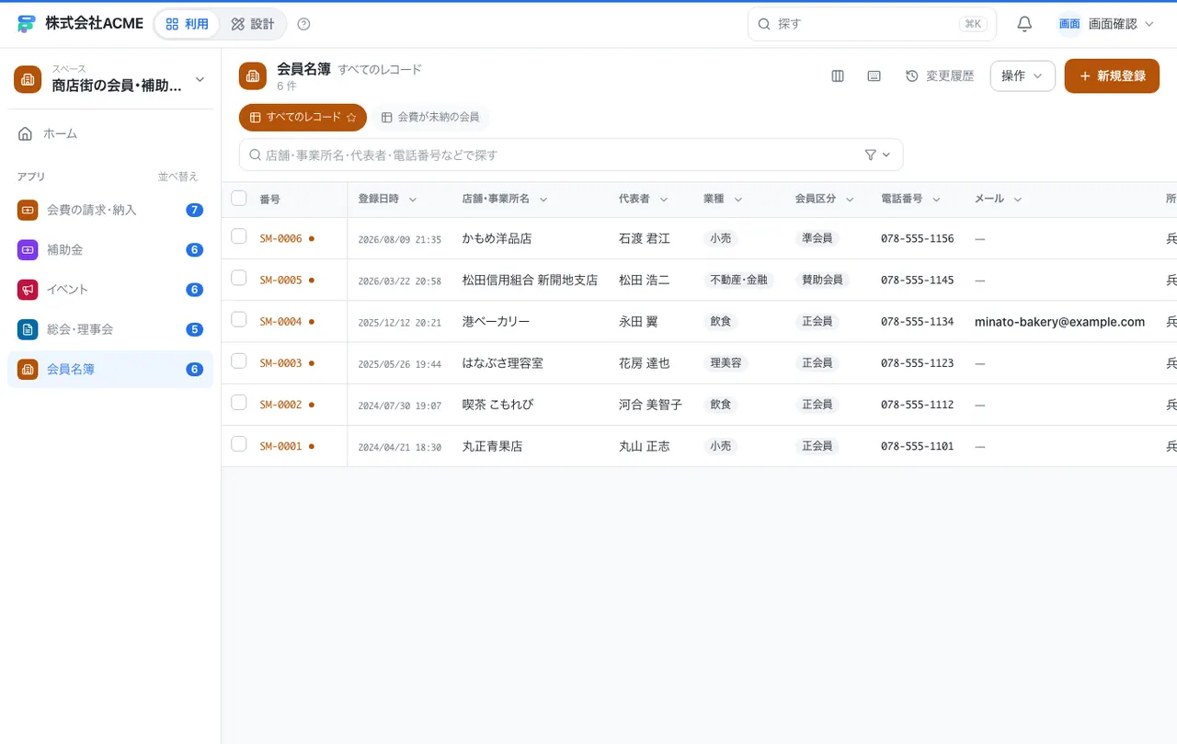The height and width of the screenshot is (744, 1177).
Task: Click the badge count 7 for 会費の請求・納入
Action: 194,210
